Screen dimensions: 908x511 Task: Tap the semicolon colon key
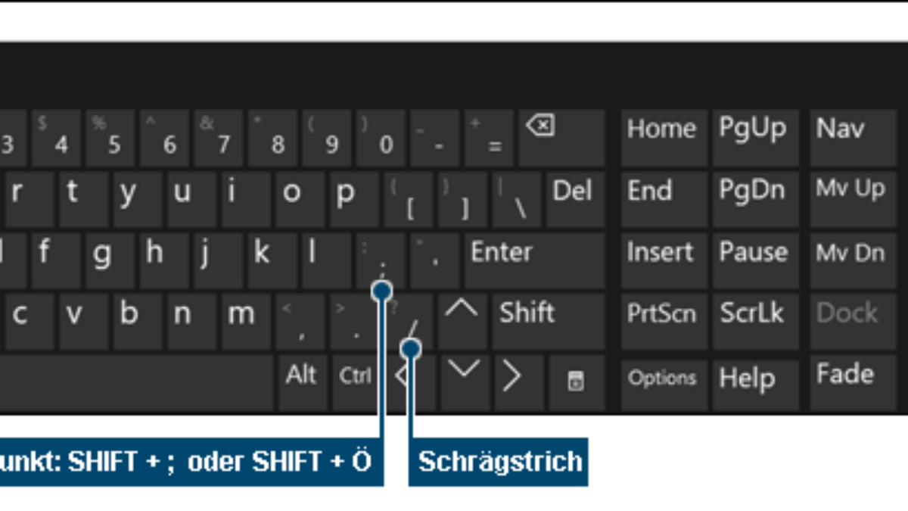[x=381, y=260]
